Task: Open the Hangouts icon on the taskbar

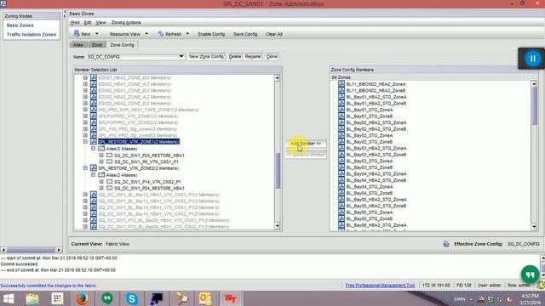Action: (x=107, y=298)
